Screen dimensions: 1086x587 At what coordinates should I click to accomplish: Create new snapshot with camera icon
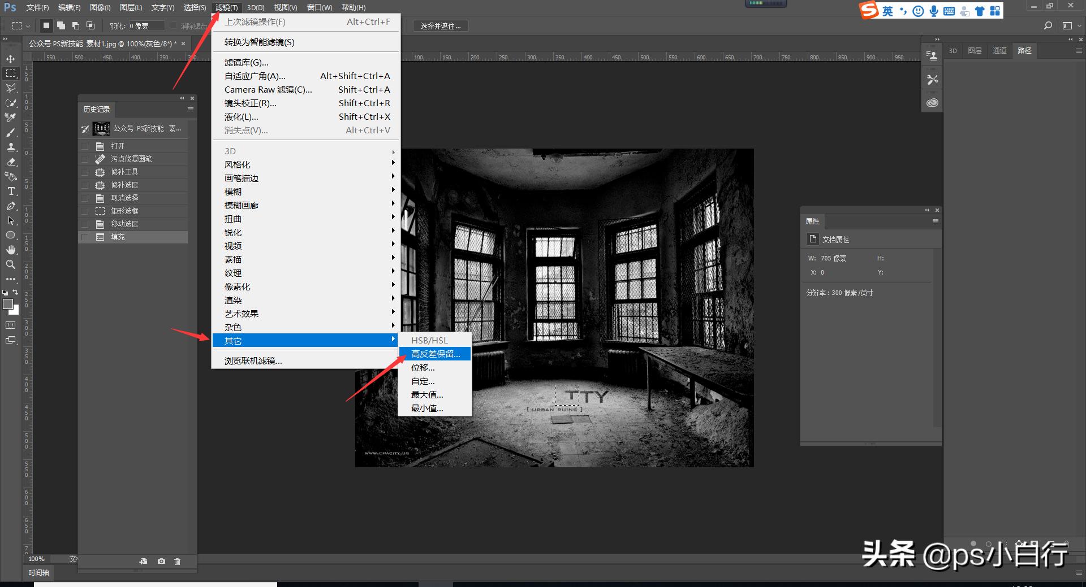162,561
